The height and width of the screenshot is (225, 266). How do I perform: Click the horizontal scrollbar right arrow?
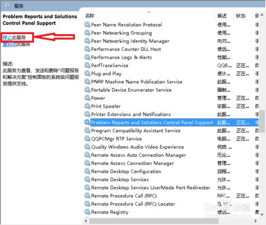[x=255, y=221]
